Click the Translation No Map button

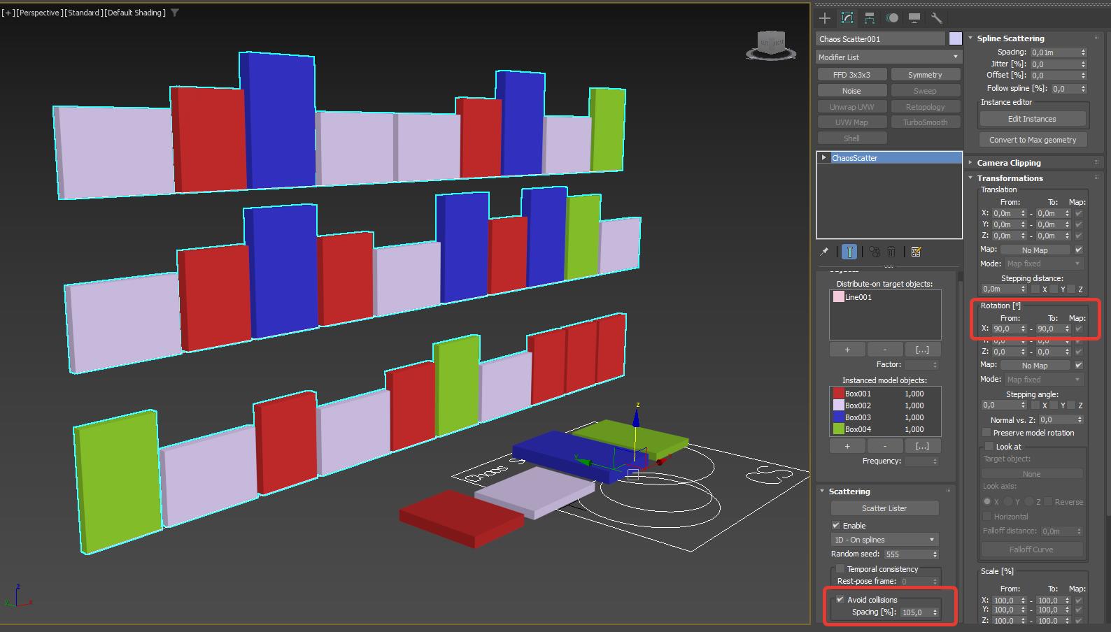(1035, 250)
